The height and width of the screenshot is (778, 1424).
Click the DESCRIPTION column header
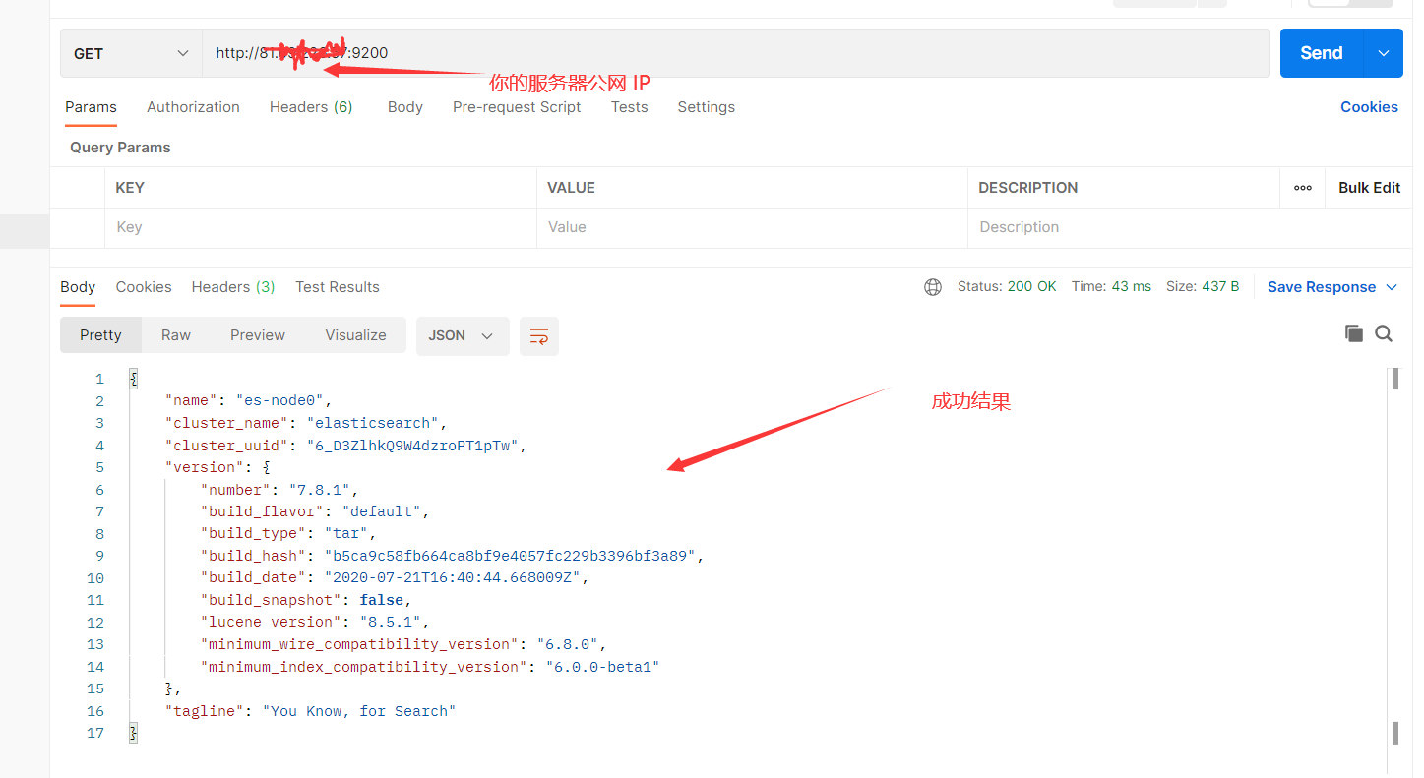pyautogui.click(x=1028, y=188)
